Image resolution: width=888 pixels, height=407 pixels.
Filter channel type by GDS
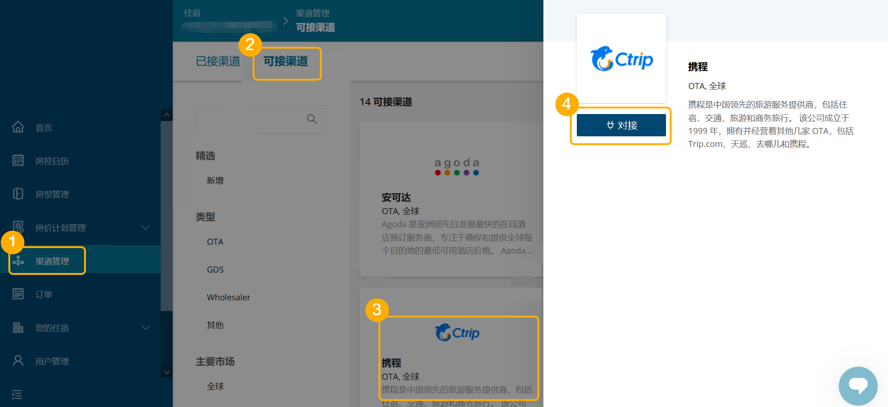click(215, 269)
